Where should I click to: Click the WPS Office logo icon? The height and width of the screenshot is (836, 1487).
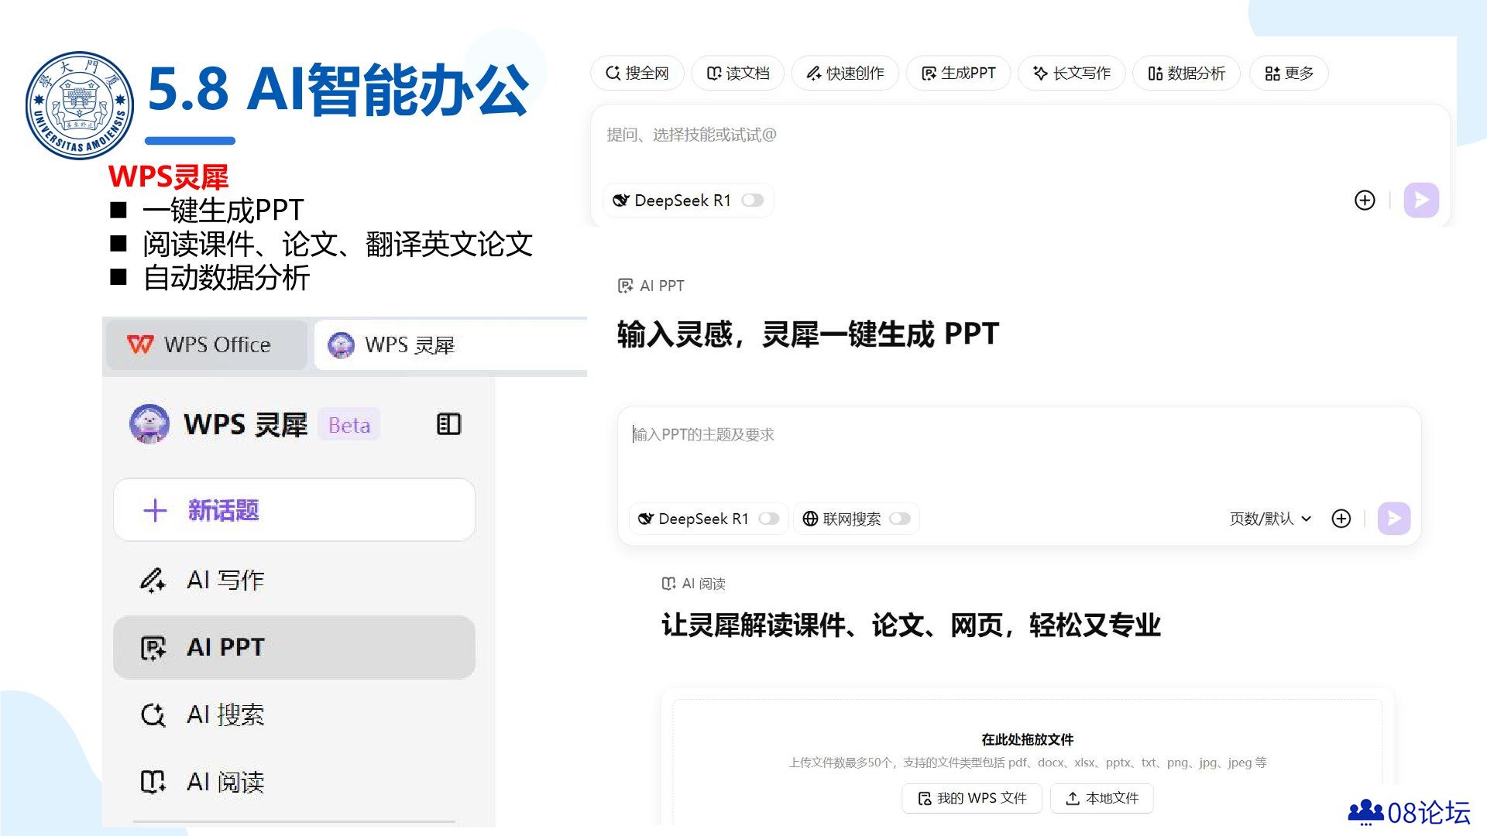pyautogui.click(x=140, y=344)
